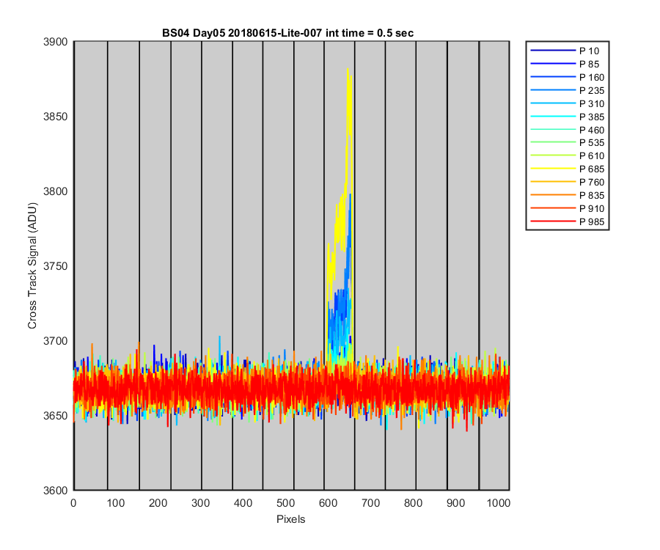Select the P 235 legend entry
Image resolution: width=660 pixels, height=550 pixels.
568,90
